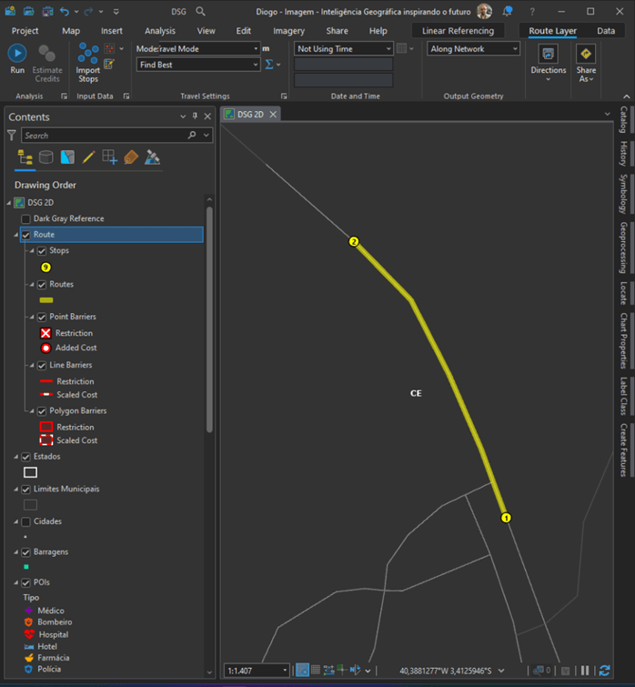635x687 pixels.
Task: Click the yellow Routes symbol swatch
Action: click(x=45, y=299)
